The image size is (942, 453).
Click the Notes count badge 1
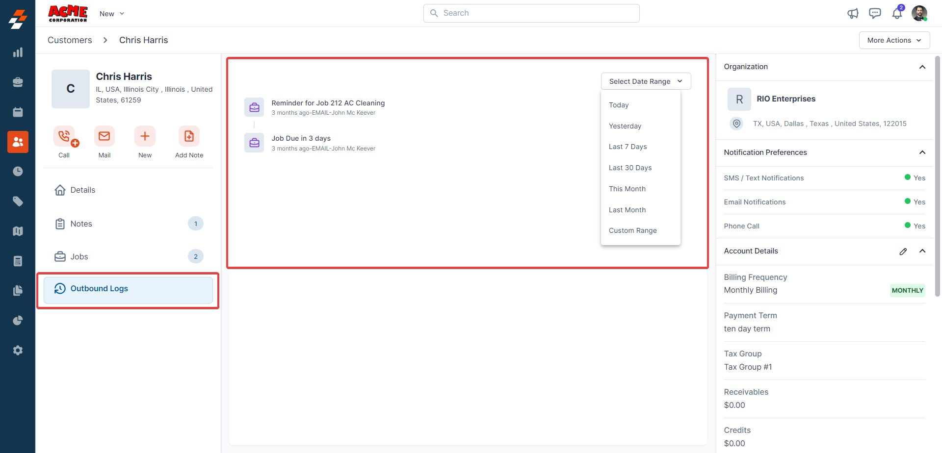click(x=196, y=224)
